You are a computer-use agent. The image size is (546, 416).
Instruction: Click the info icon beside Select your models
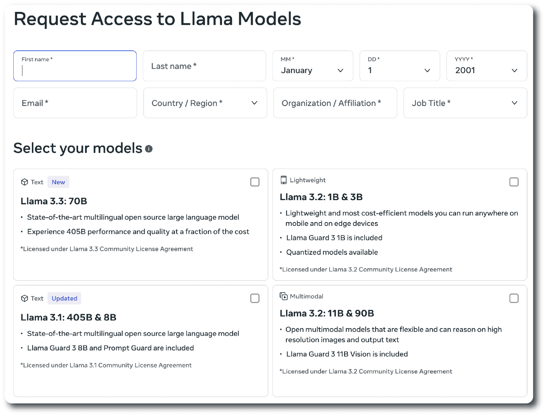[149, 149]
